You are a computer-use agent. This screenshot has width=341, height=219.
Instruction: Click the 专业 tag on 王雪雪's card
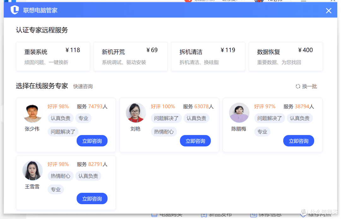56,189
